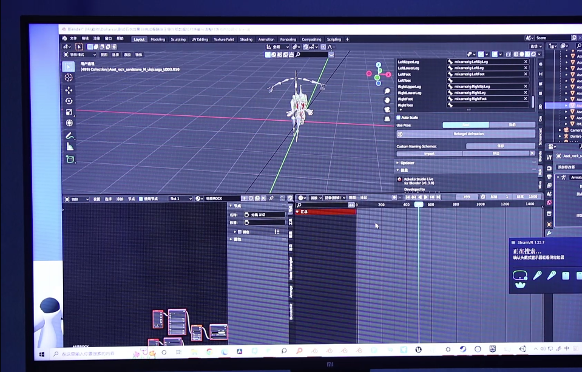582x372 pixels.
Task: Switch to the Sculpting workspace tab
Action: [x=178, y=39]
